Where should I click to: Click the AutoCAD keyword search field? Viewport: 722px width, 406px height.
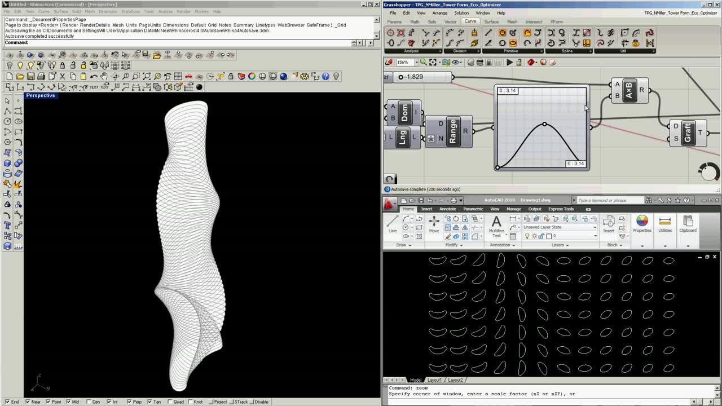(604, 200)
